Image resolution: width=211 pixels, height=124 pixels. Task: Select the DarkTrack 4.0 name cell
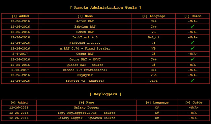(x=85, y=37)
